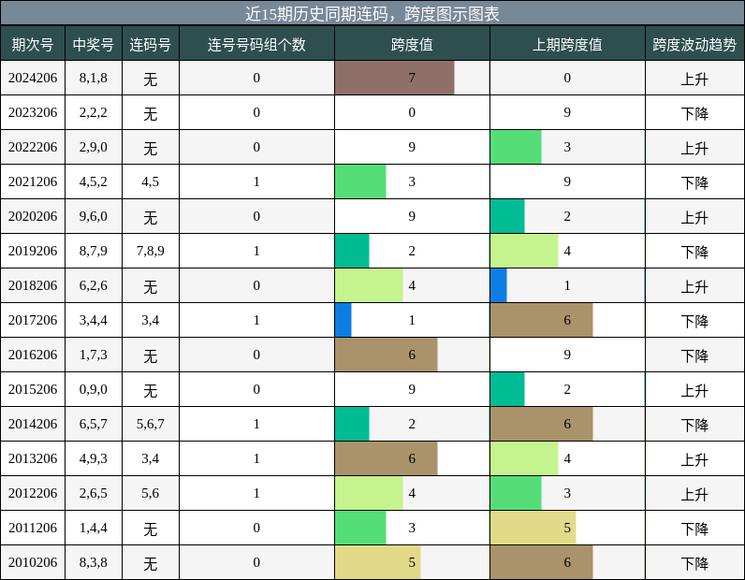The height and width of the screenshot is (580, 745).
Task: Select period number 2010206
Action: tap(33, 562)
